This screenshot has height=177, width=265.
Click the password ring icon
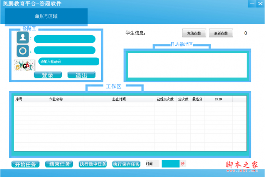point(23,51)
